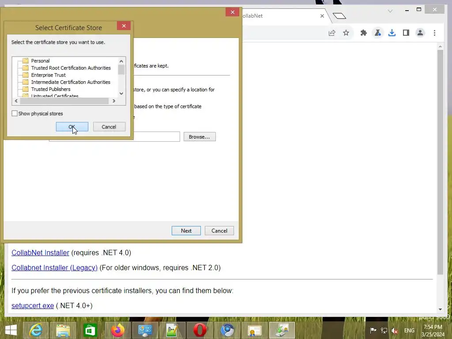Open the Chrome extensions puzzle icon
This screenshot has height=339, width=452.
[364, 33]
